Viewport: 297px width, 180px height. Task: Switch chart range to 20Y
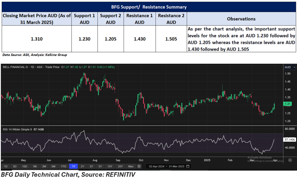120,166
